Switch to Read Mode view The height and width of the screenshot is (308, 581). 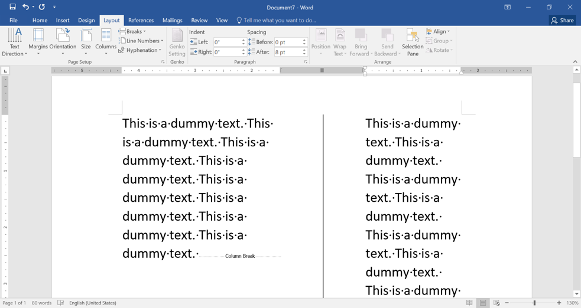(x=469, y=303)
